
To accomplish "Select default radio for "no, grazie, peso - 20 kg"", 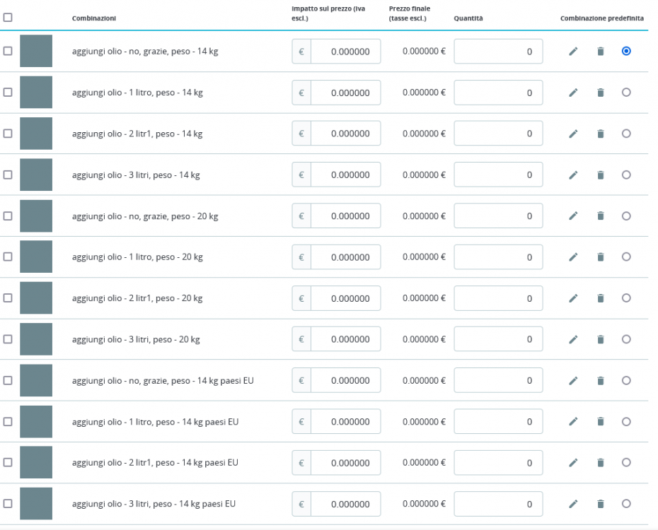I will click(x=626, y=216).
